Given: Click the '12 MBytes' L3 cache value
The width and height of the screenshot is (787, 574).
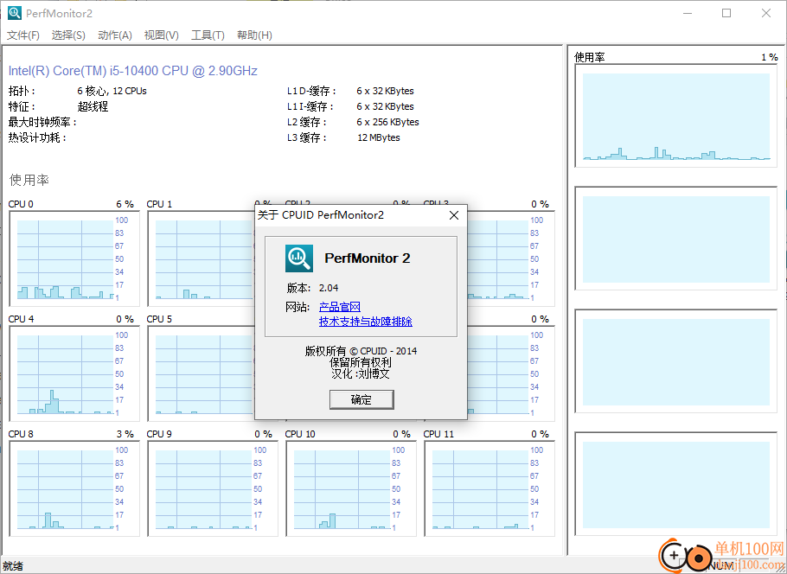Looking at the screenshot, I should (379, 137).
